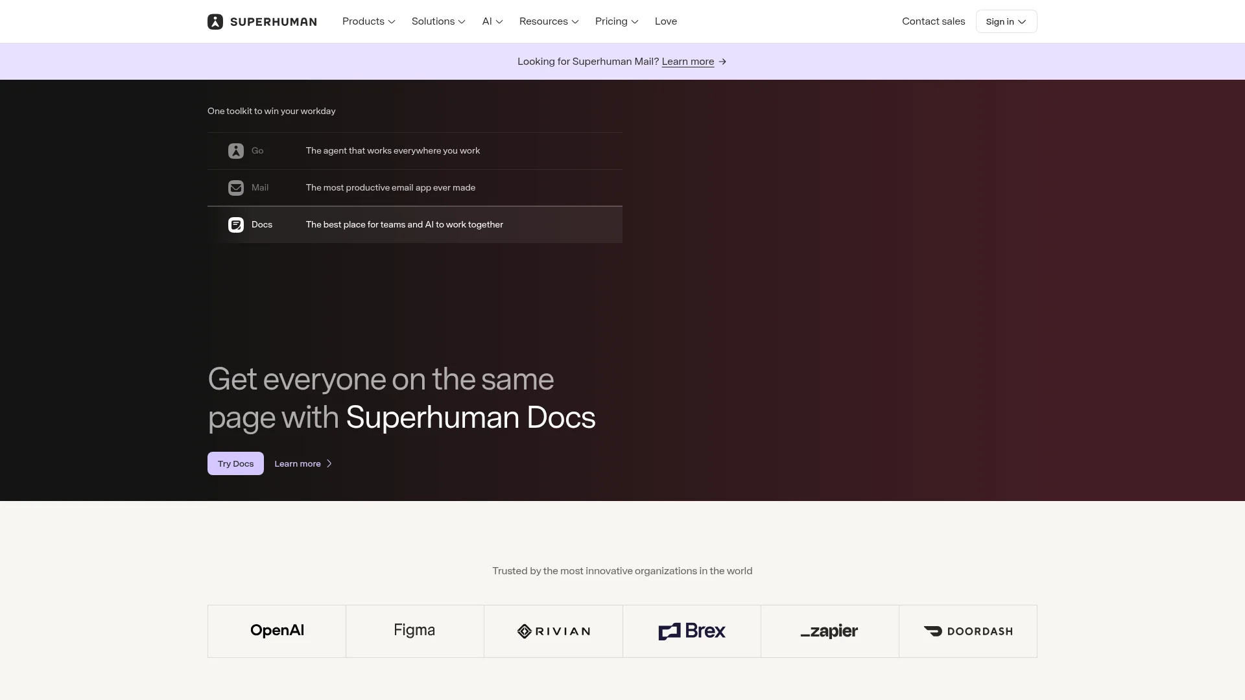Select the Go tab label

click(x=257, y=150)
